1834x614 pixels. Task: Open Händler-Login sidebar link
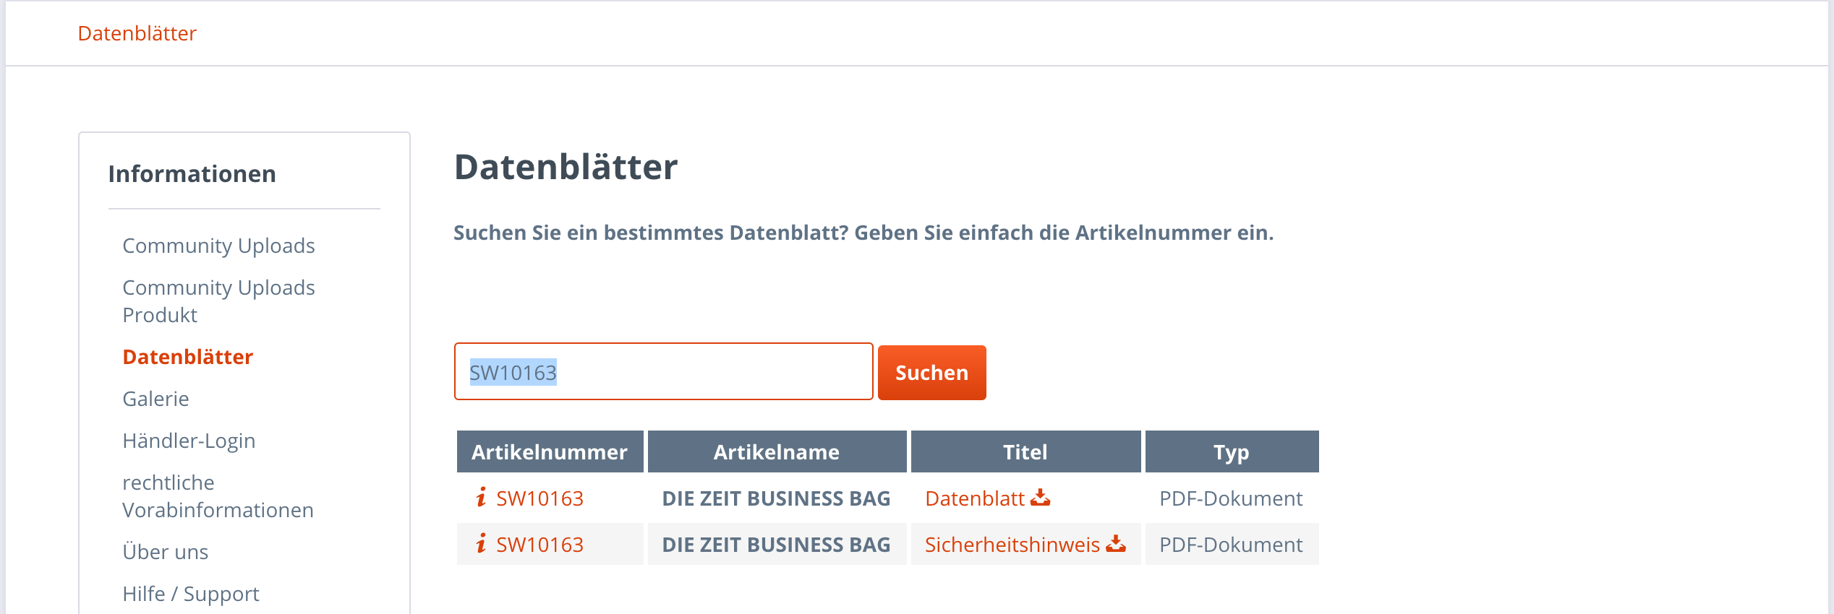pyautogui.click(x=189, y=441)
